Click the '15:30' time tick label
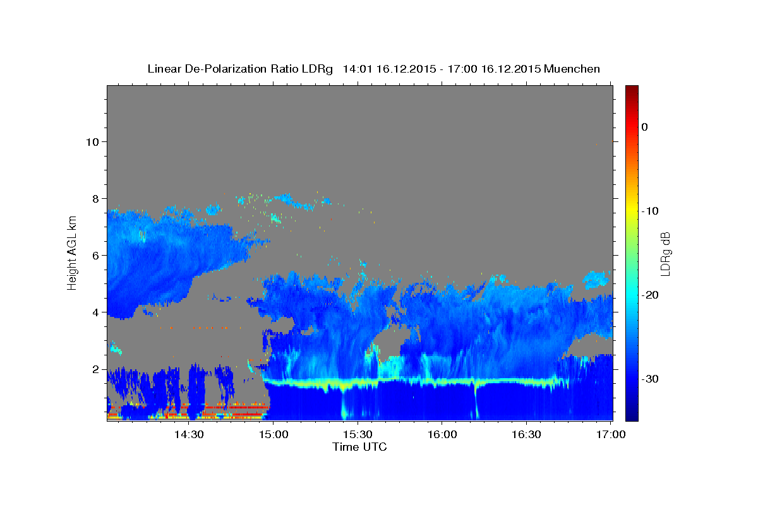Image resolution: width=758 pixels, height=505 pixels. pyautogui.click(x=358, y=434)
